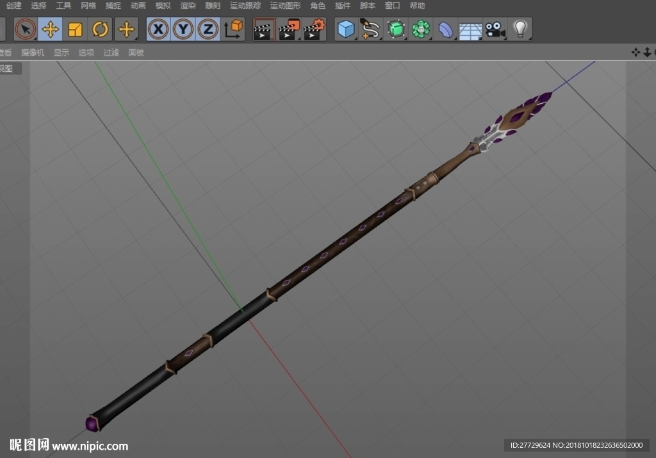Switch the coordinate system toggle

pyautogui.click(x=233, y=29)
